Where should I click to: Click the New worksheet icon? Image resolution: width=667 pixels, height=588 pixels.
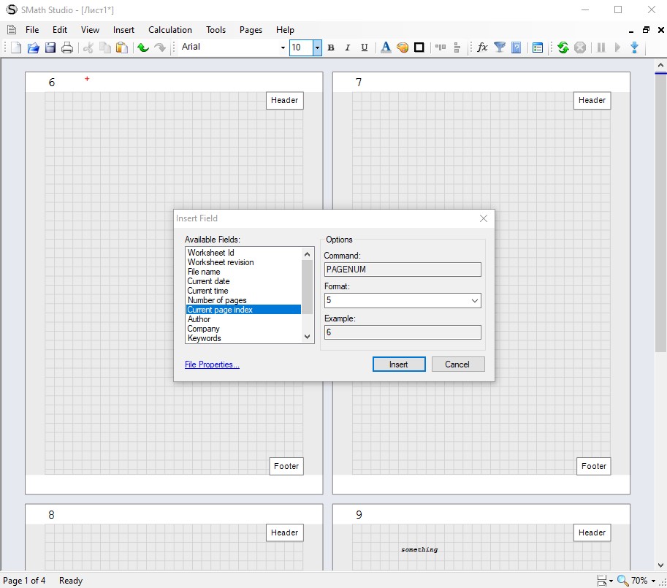pos(16,47)
